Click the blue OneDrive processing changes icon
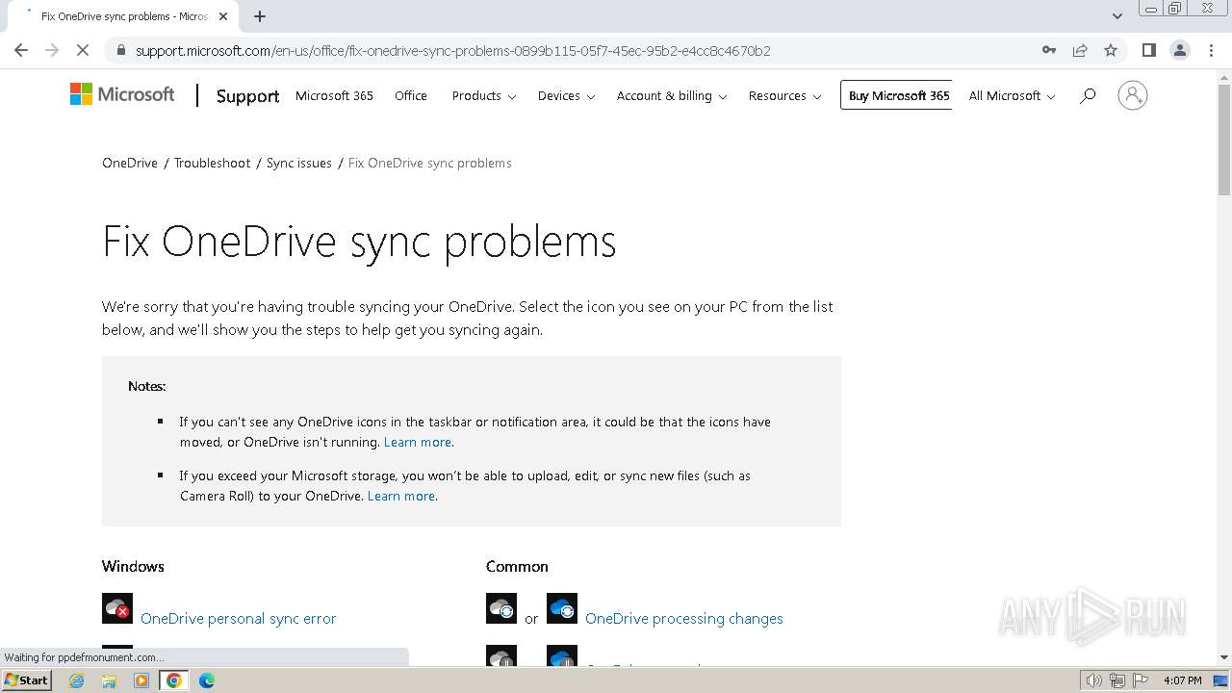The width and height of the screenshot is (1232, 693). click(x=562, y=608)
